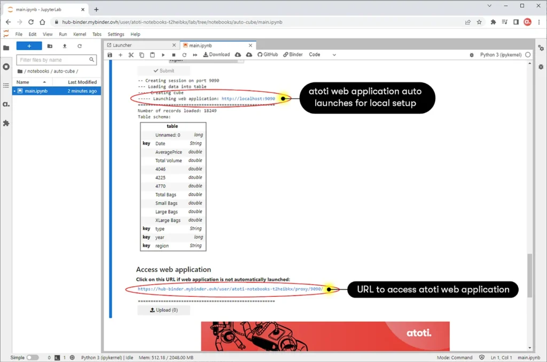Screen dimensions: 547x362
Task: Create a new folder in file browser
Action: pos(50,46)
